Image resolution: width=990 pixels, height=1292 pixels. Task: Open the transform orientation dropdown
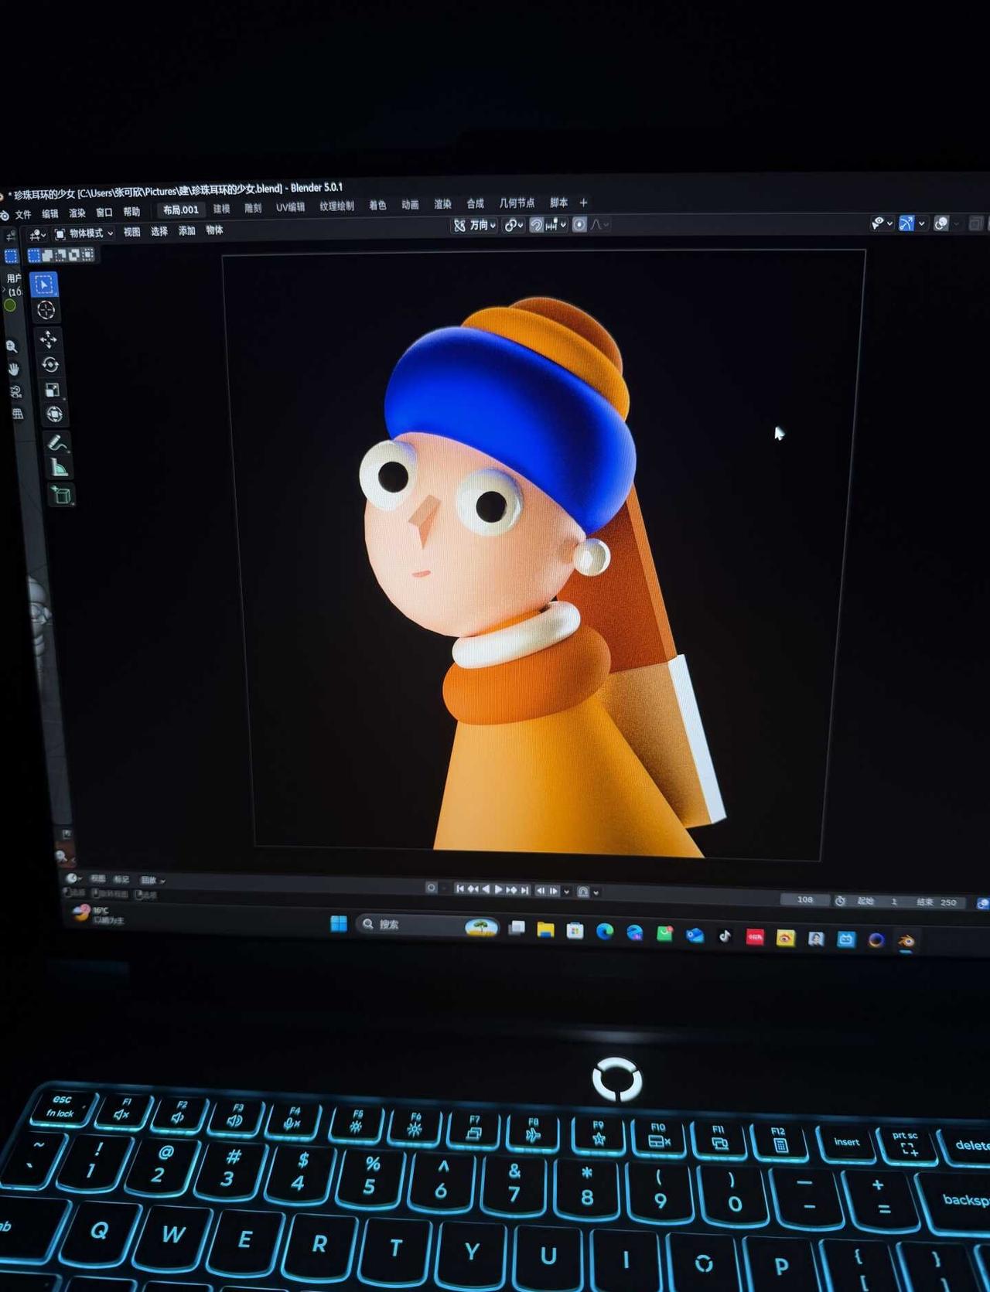click(x=475, y=225)
